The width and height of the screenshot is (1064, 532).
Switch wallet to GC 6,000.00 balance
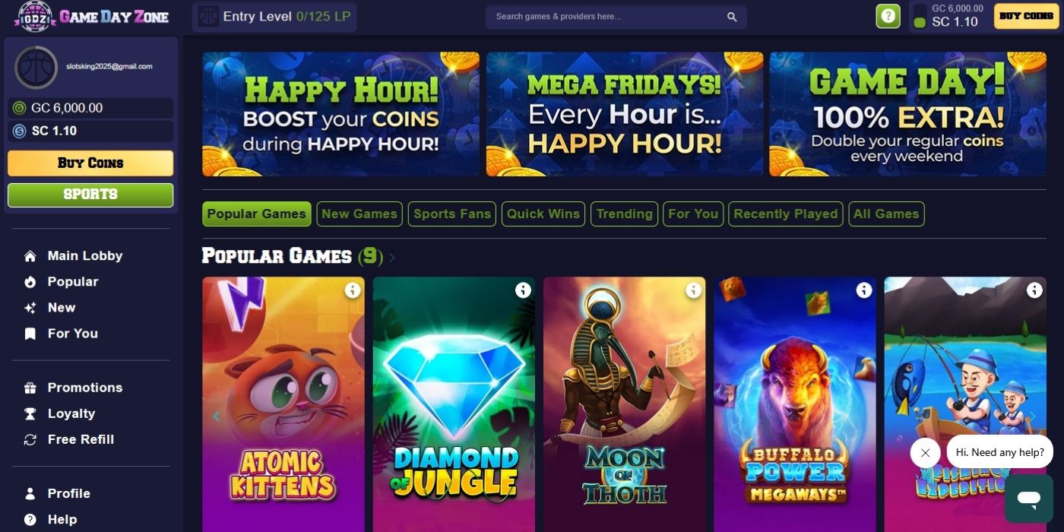90,108
